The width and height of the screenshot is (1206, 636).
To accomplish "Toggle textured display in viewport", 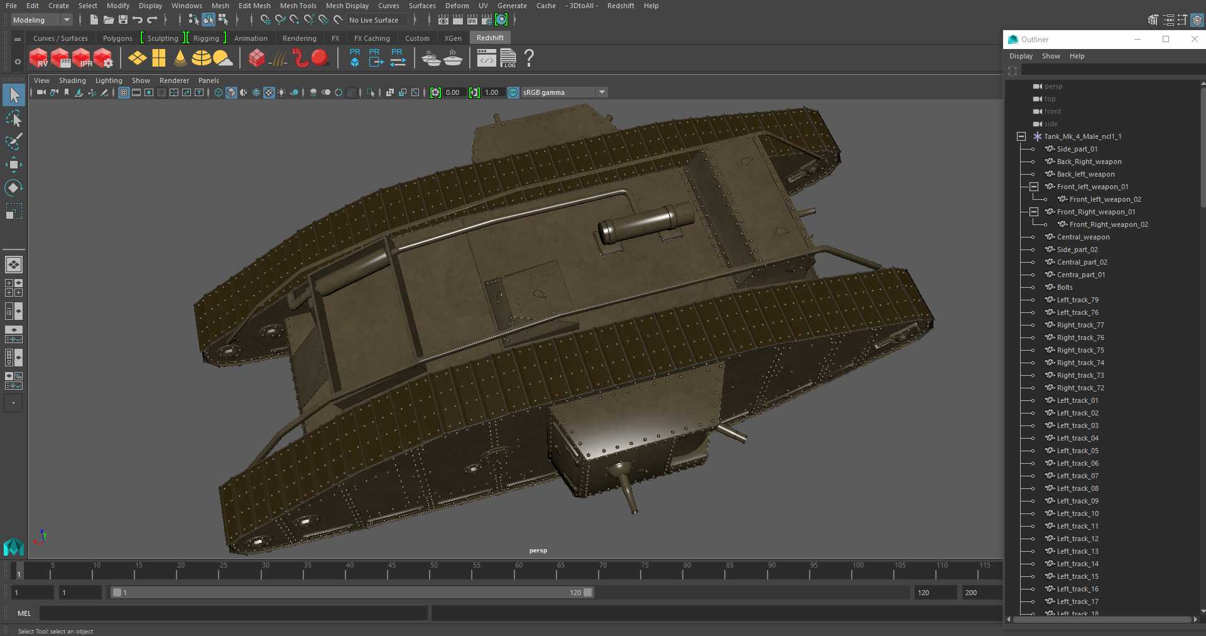I will pos(269,92).
